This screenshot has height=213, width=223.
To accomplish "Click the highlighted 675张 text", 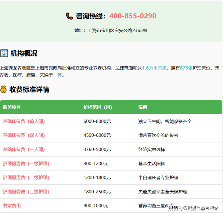I will (186, 68).
